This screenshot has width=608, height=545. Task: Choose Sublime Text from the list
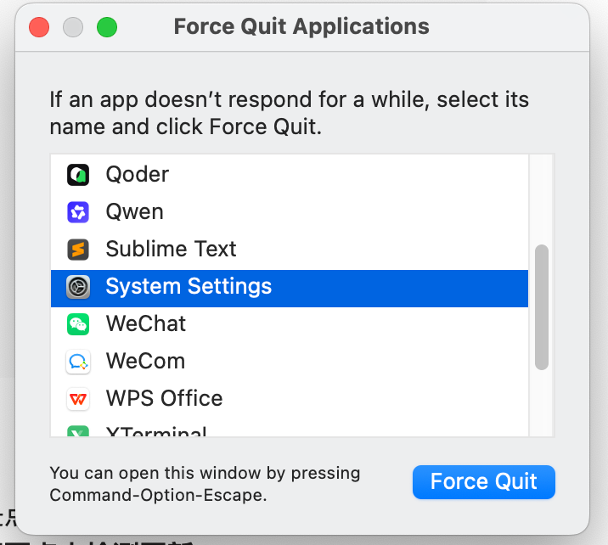[x=171, y=250]
